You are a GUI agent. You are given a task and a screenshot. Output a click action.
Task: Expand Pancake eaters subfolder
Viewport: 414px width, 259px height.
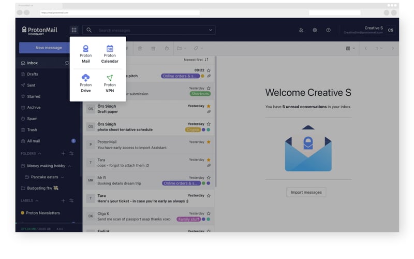point(62,177)
